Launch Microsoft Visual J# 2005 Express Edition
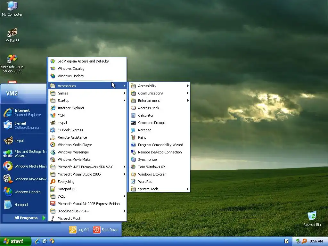The width and height of the screenshot is (328, 246). pyautogui.click(x=87, y=204)
